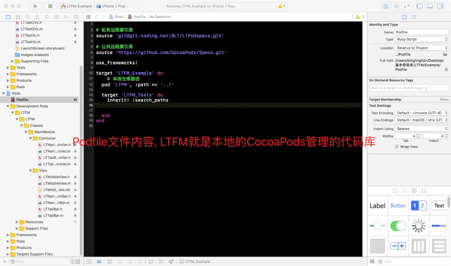Click Pods in the jump bar
Image resolution: width=451 pixels, height=266 pixels.
coord(116,17)
